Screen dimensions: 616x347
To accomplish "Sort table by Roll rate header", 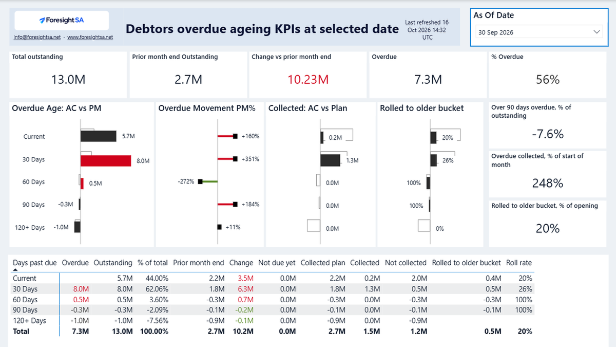I will point(519,263).
